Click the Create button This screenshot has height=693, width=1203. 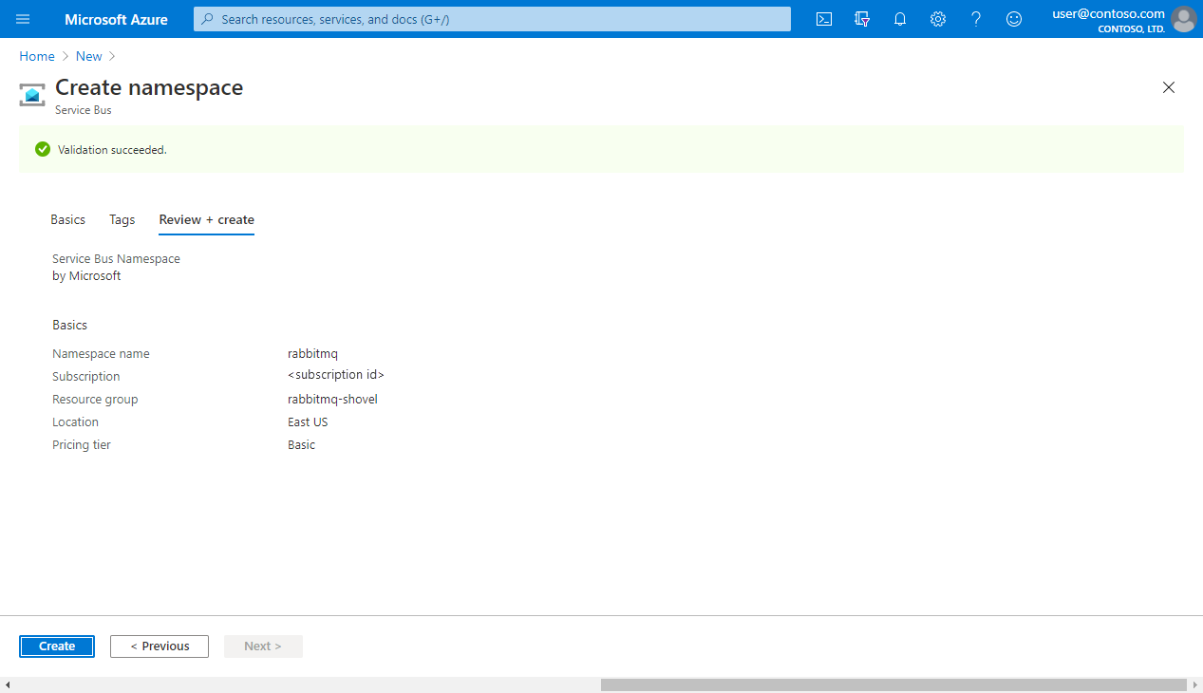(x=56, y=646)
